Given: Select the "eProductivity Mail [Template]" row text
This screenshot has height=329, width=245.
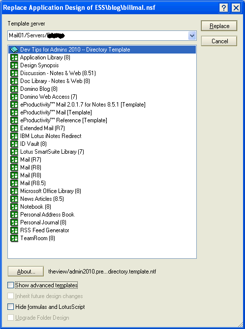Looking at the screenshot, I should [x=56, y=112].
